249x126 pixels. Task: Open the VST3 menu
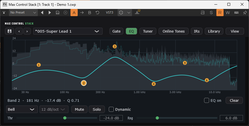tap(109, 12)
